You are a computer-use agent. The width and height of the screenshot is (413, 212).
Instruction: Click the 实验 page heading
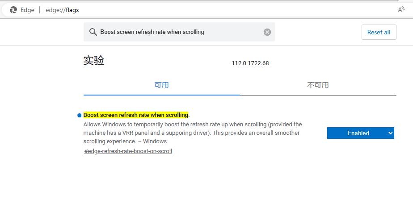94,61
